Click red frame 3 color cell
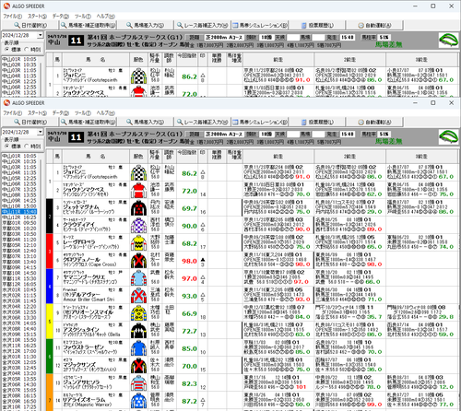 click(x=50, y=252)
